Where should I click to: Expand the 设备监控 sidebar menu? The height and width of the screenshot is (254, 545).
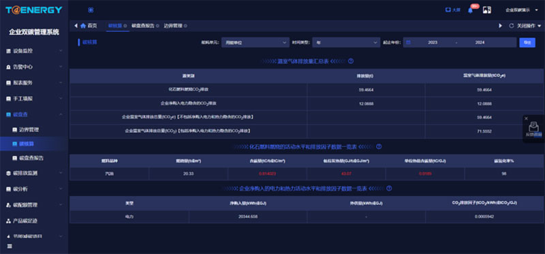34,51
